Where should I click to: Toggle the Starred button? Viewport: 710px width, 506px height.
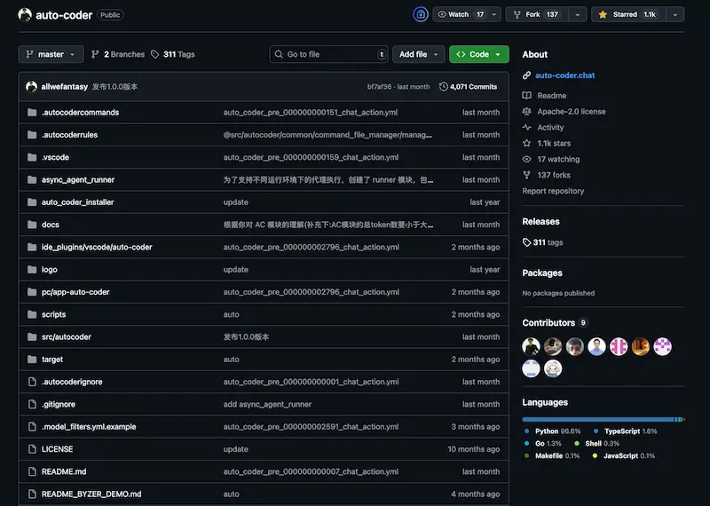(628, 14)
